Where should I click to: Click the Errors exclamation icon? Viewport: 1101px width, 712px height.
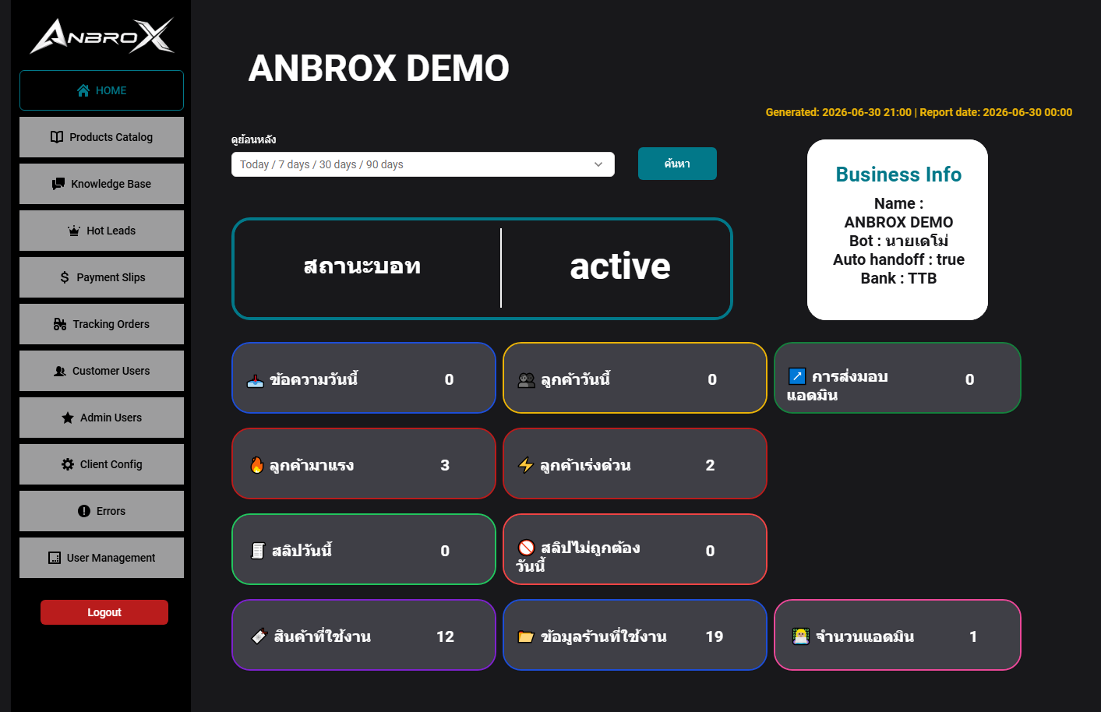84,511
